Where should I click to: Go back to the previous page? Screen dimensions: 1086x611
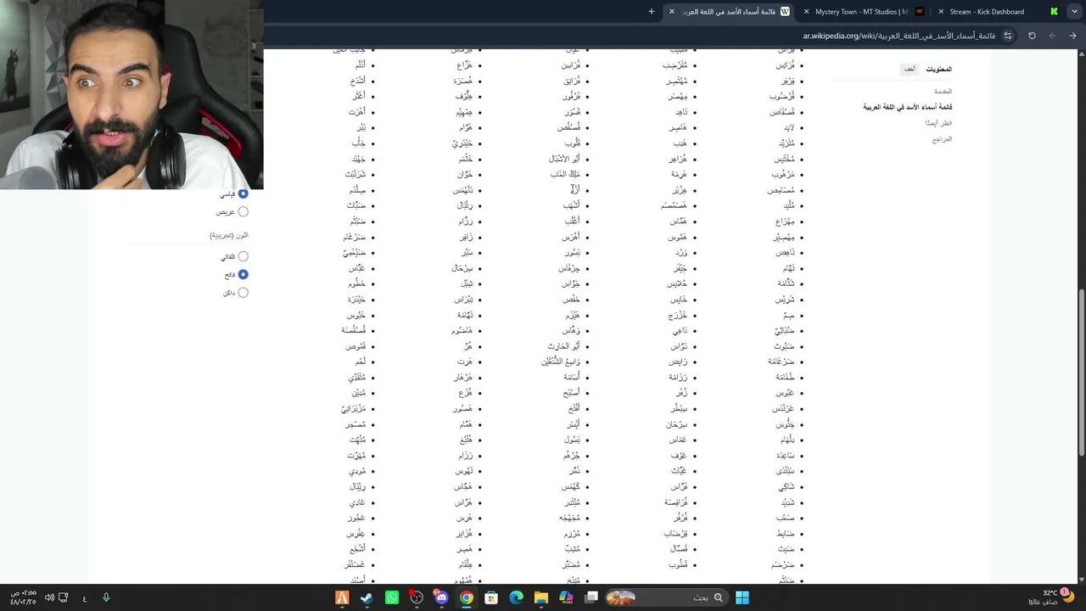point(1073,36)
